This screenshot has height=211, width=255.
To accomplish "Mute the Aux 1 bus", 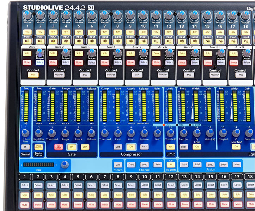I will coord(27,63).
